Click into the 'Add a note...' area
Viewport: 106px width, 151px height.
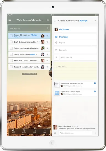click(75, 71)
